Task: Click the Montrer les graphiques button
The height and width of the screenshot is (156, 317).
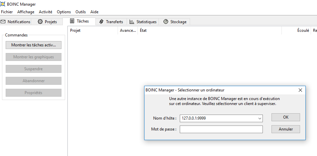Action: (x=34, y=57)
